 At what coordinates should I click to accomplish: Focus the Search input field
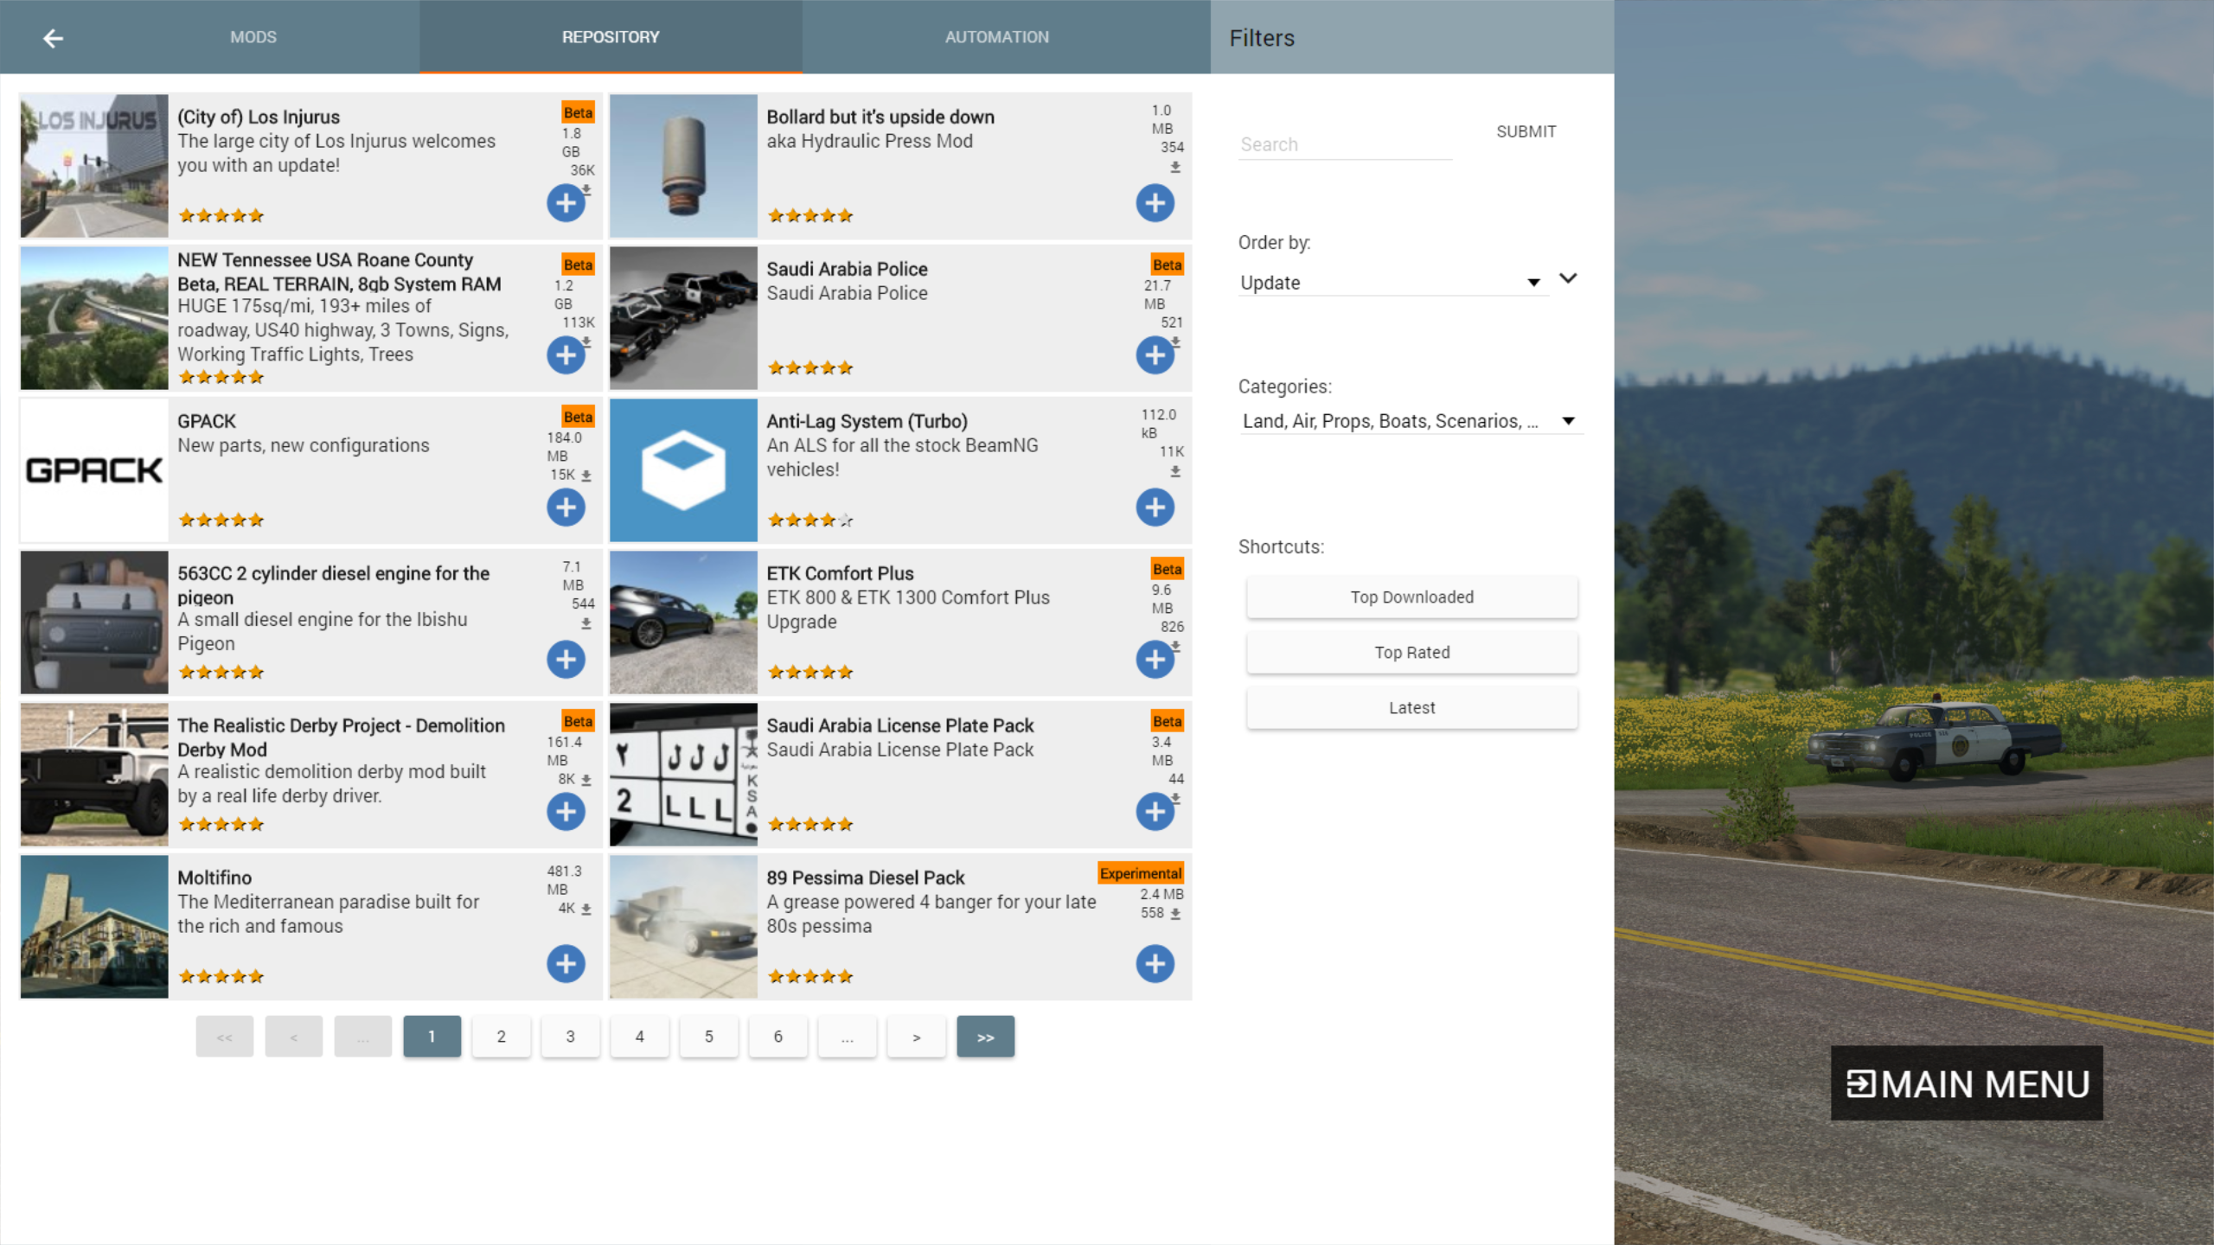pyautogui.click(x=1344, y=144)
